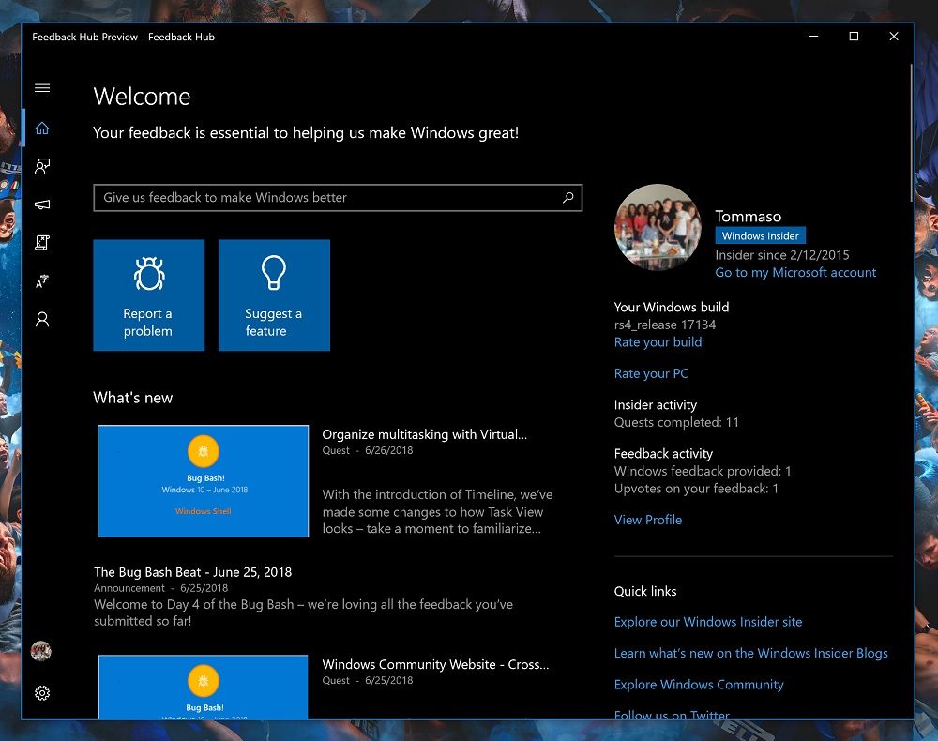Open Explore Windows Community link
This screenshot has width=938, height=741.
[699, 684]
